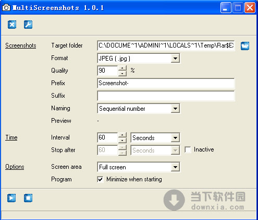Click the Quality field showing 90
258x220 pixels.
[x=107, y=71]
